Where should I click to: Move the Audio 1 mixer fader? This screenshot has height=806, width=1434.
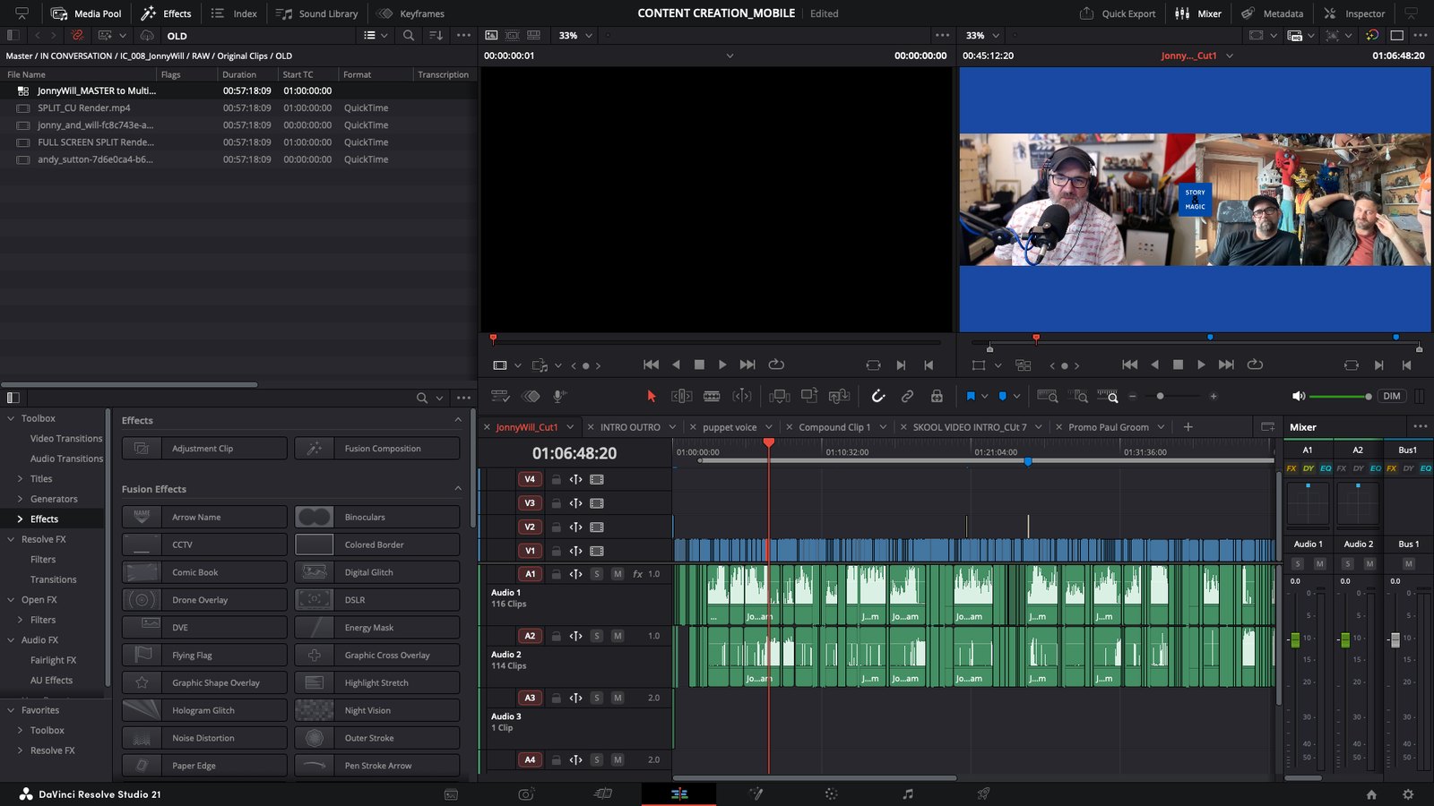tap(1295, 639)
